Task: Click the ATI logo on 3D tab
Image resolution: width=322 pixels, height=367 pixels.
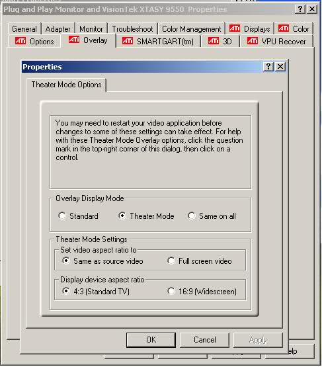Action: click(x=214, y=41)
